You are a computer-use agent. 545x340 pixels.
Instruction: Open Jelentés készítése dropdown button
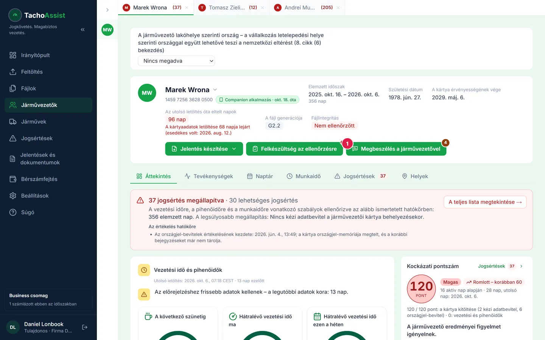coord(204,149)
